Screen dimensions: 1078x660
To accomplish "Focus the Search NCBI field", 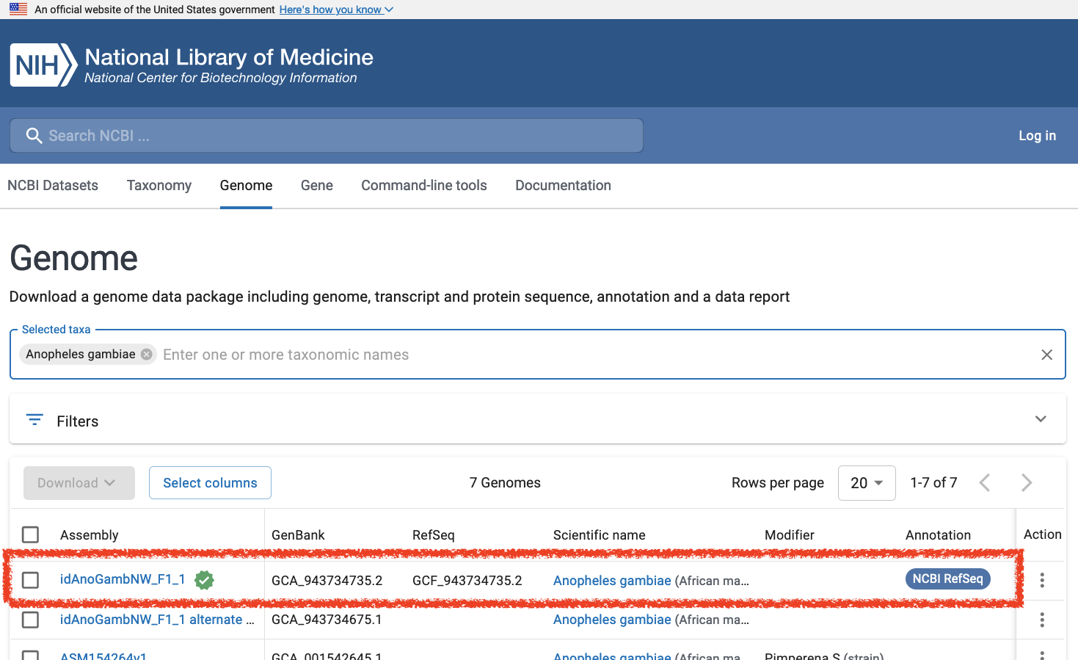I will pyautogui.click(x=327, y=136).
